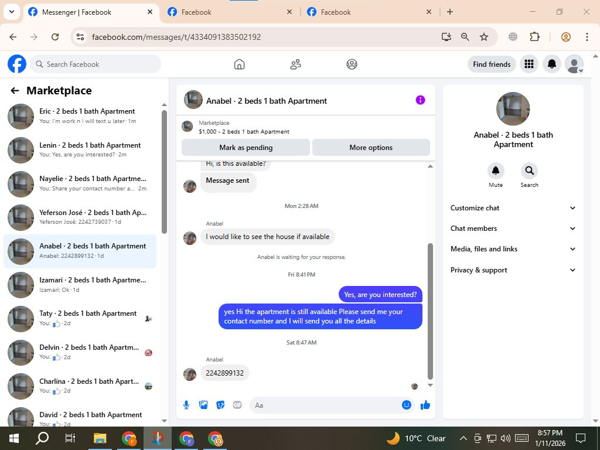The height and width of the screenshot is (450, 600).
Task: Open File Explorer from the taskbar
Action: [x=100, y=438]
